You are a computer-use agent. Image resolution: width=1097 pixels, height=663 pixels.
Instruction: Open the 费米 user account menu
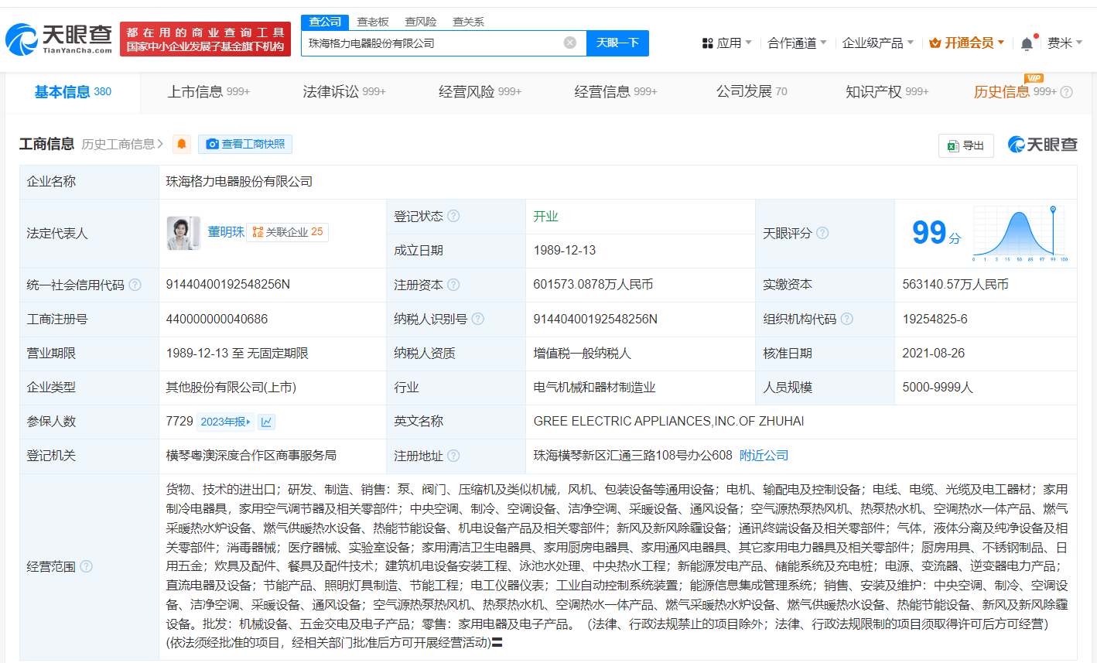(x=1065, y=43)
